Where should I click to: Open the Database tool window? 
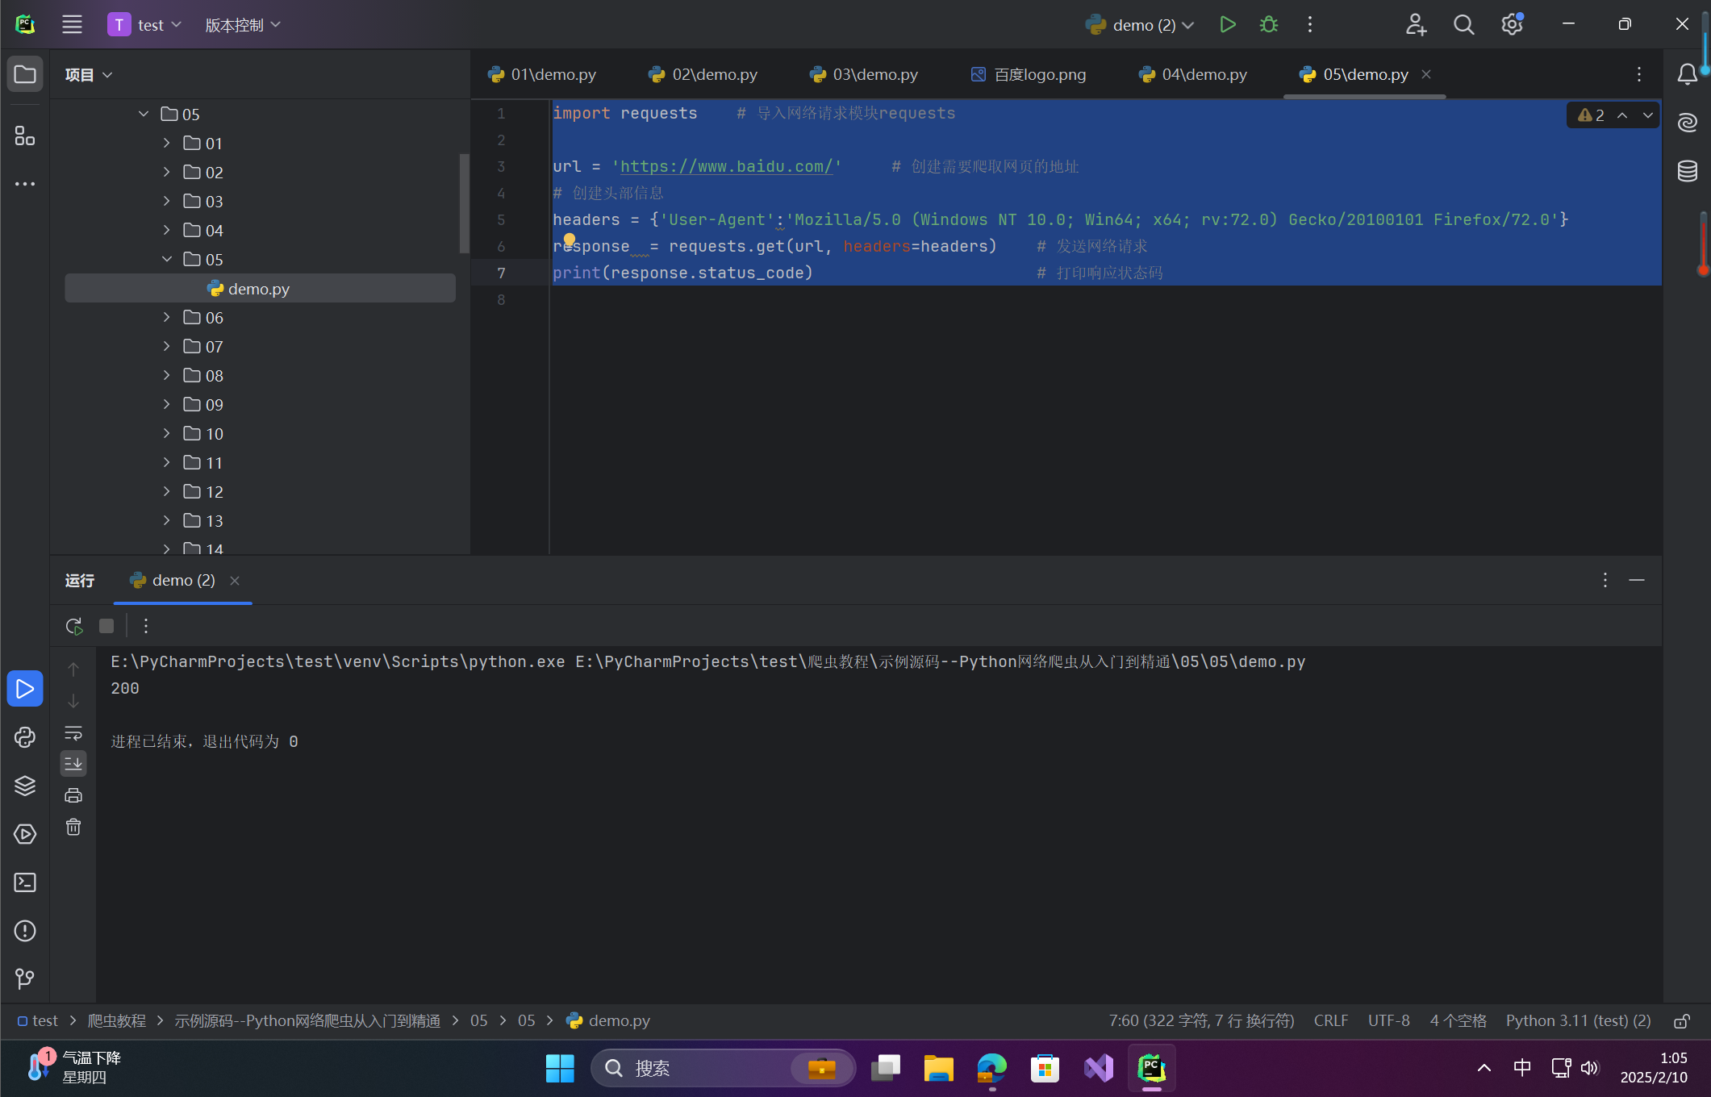coord(1688,171)
